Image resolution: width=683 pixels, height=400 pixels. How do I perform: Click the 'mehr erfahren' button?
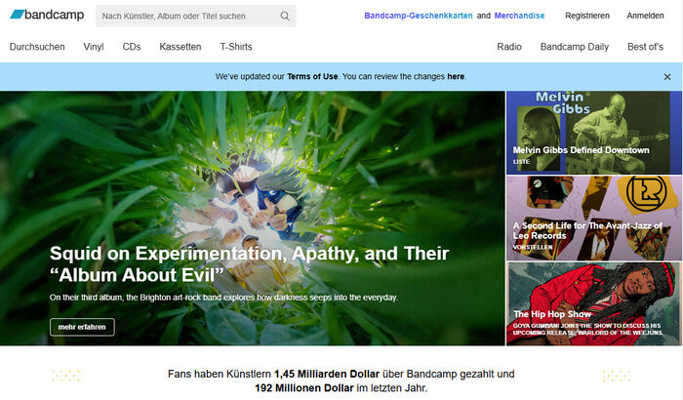[x=82, y=327]
